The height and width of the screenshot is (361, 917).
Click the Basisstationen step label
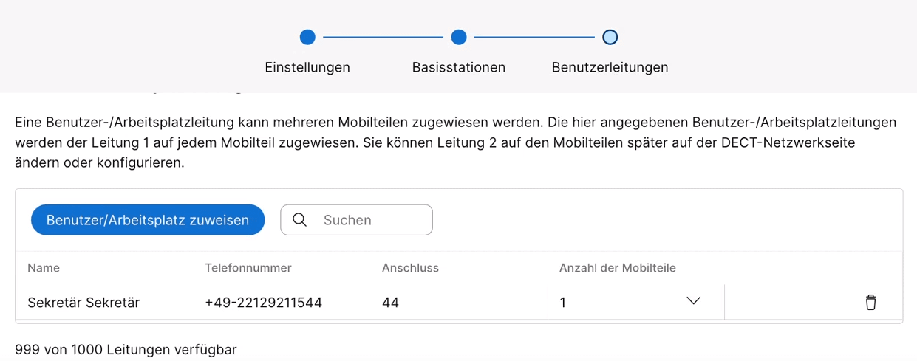tap(459, 67)
